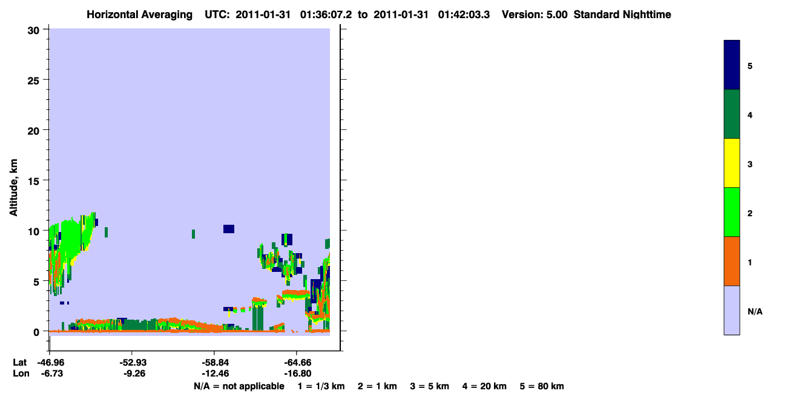
Task: Click the longitude value -12.46
Action: pyautogui.click(x=214, y=374)
